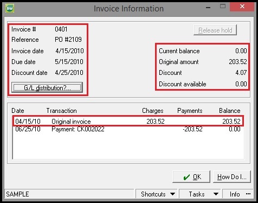Click the 06/25/10 payment date
258x203 pixels.
coord(28,129)
